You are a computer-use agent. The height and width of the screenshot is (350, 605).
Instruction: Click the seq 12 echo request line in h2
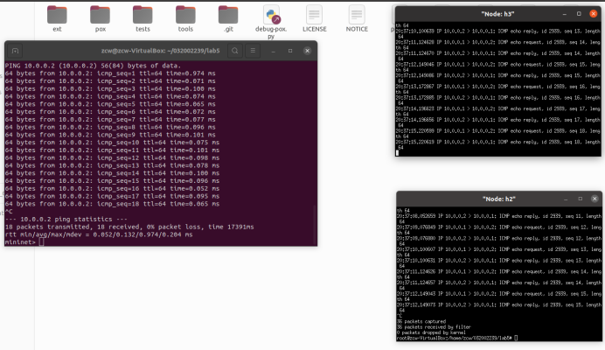[499, 227]
